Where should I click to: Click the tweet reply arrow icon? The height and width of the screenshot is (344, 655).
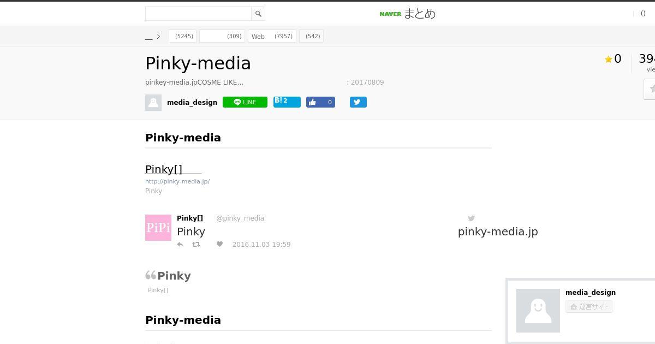tap(180, 245)
